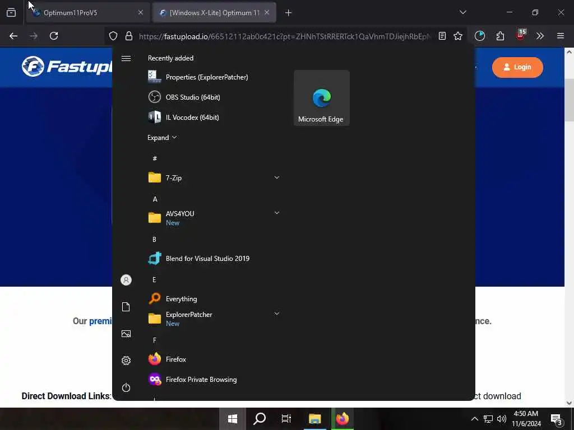Click the tracking protection shield icon

(x=113, y=36)
